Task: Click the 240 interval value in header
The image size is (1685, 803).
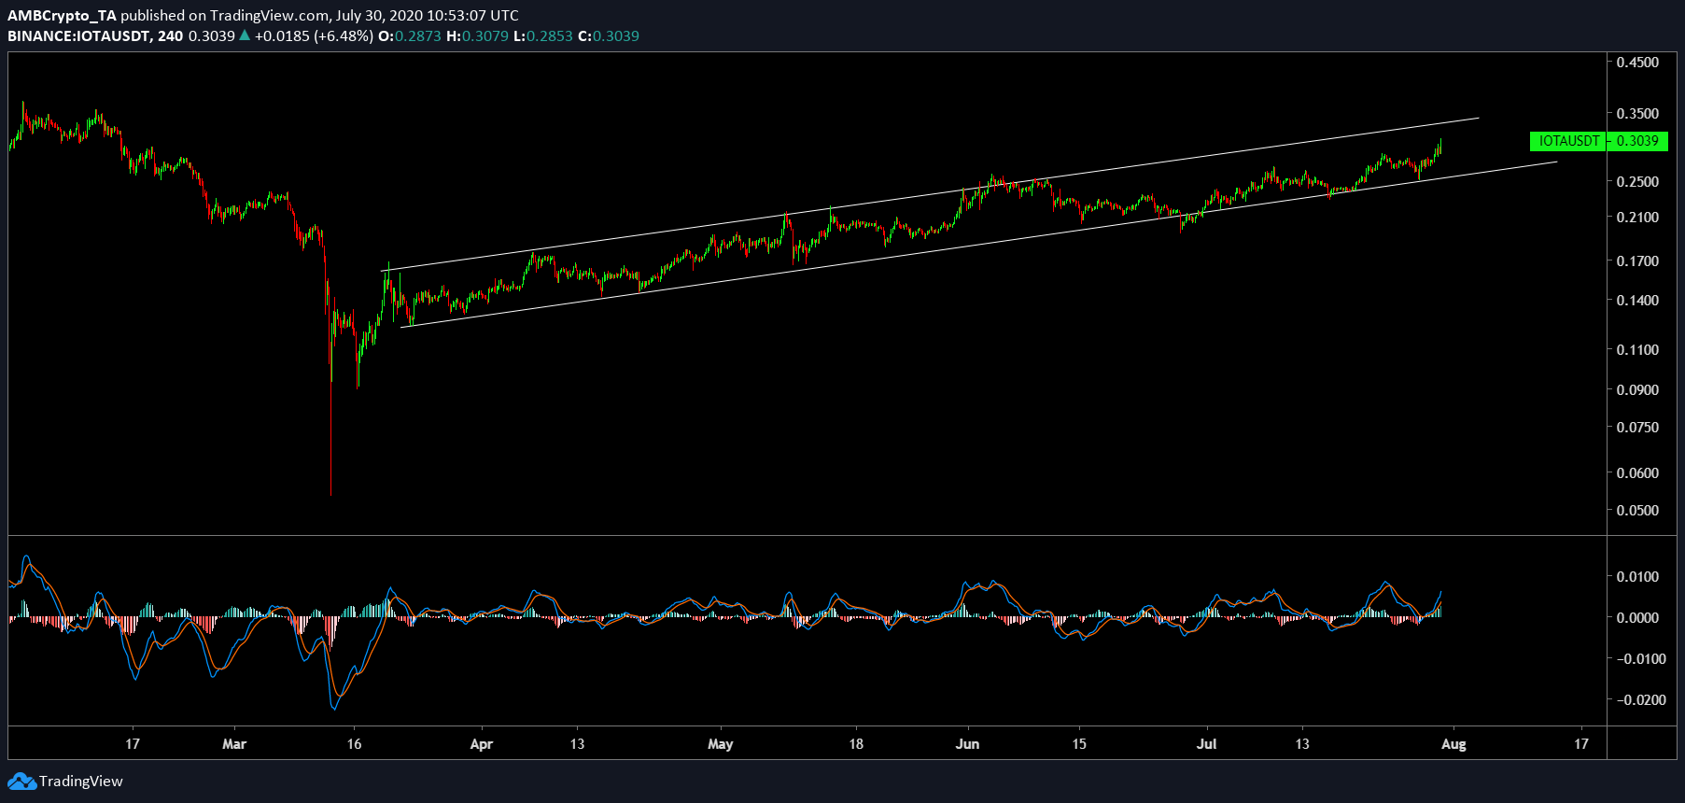Action: point(171,35)
